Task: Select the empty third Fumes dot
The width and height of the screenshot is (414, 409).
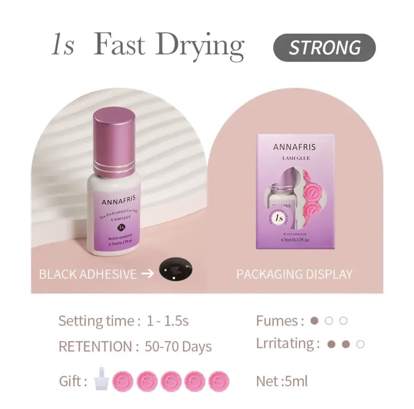Action: pos(343,321)
